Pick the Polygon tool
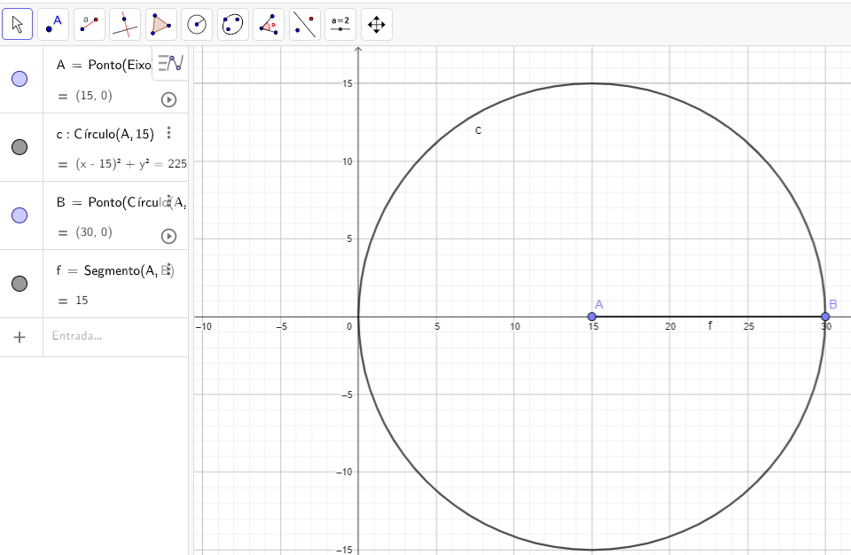 [161, 24]
